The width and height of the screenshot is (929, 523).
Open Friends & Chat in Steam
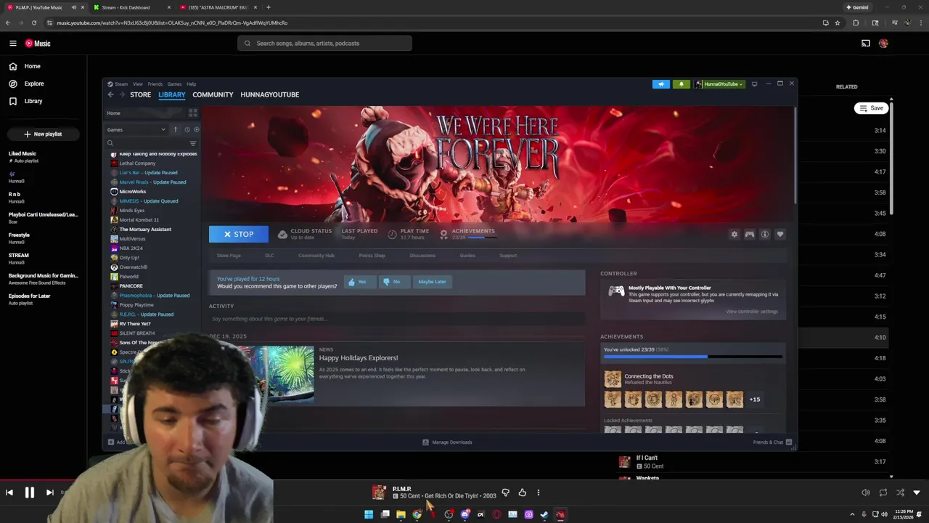pyautogui.click(x=772, y=442)
